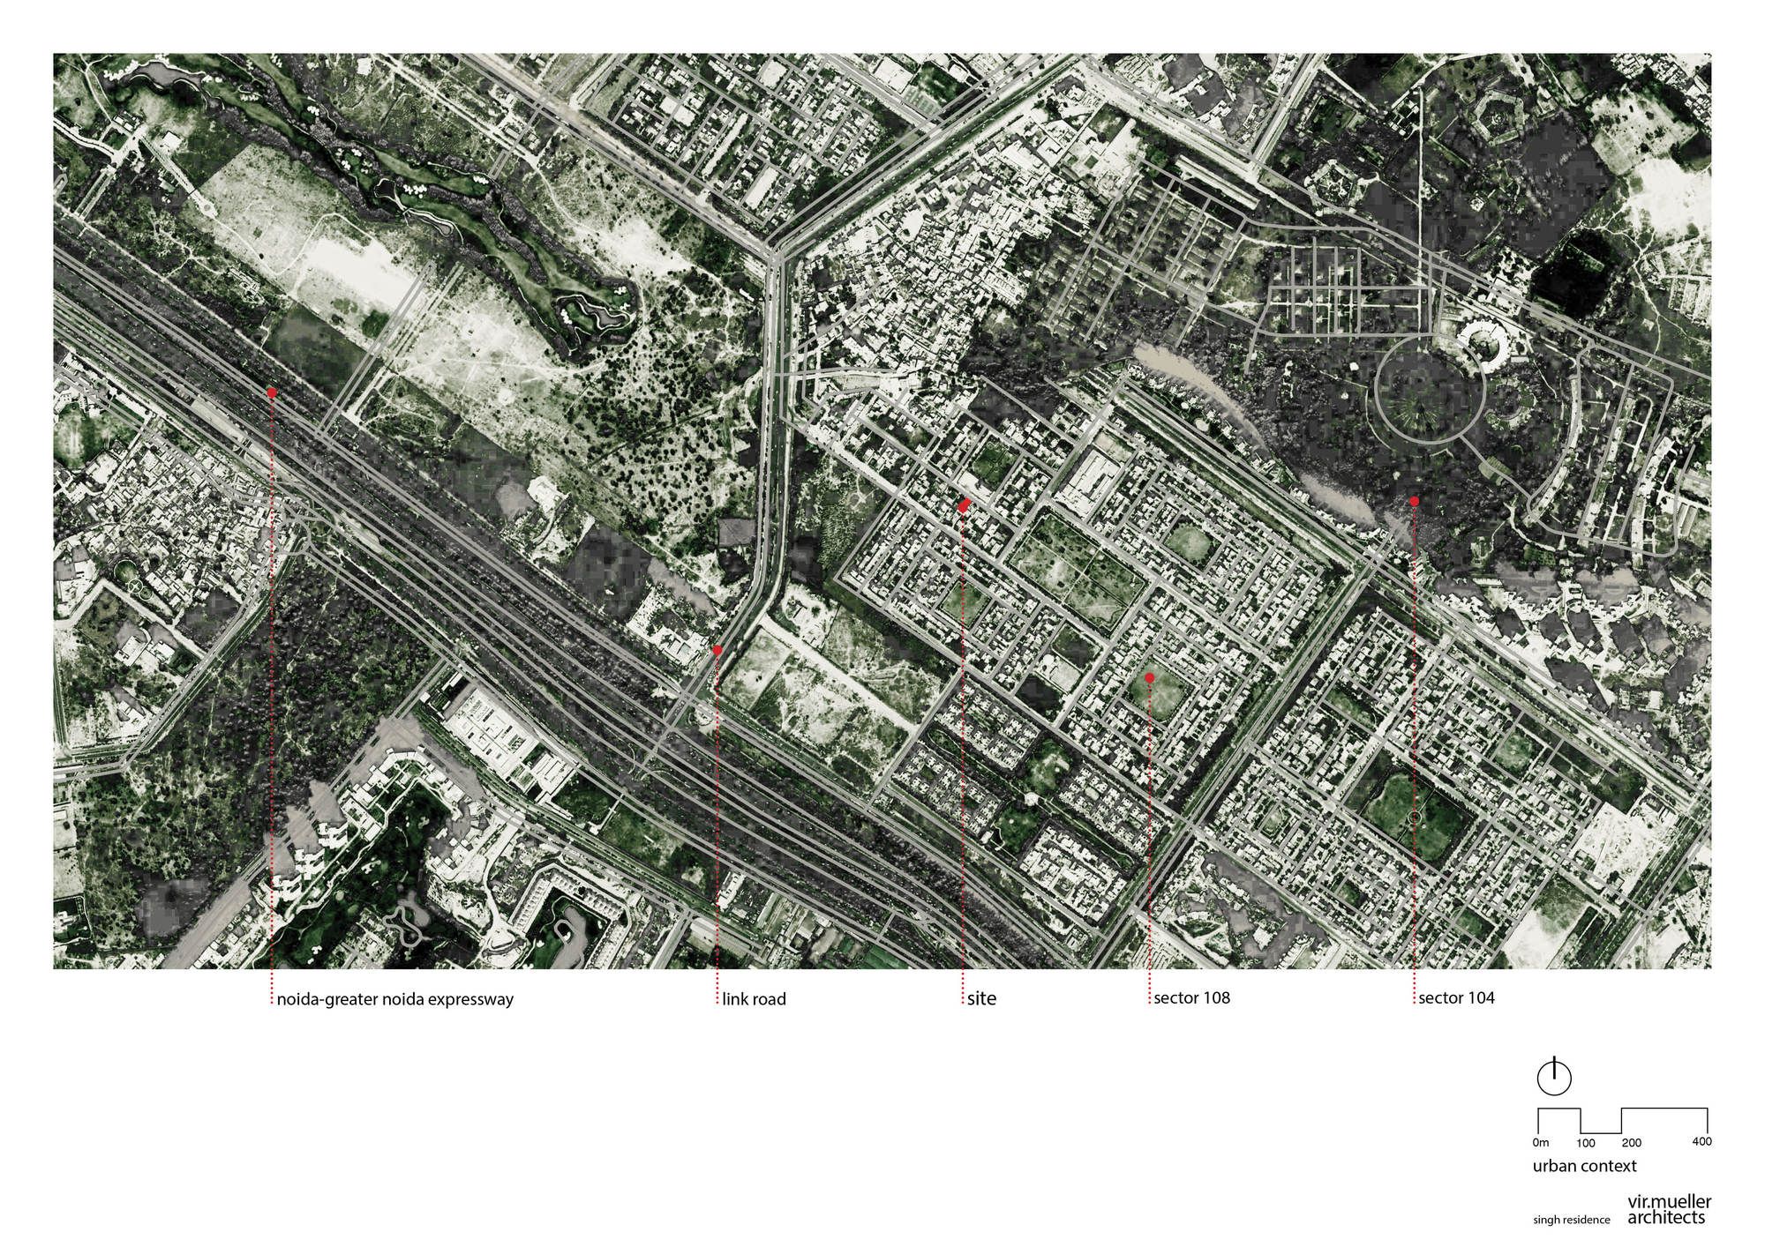The height and width of the screenshot is (1247, 1765).
Task: Click the '400' scale bar number
Action: [x=1701, y=1141]
